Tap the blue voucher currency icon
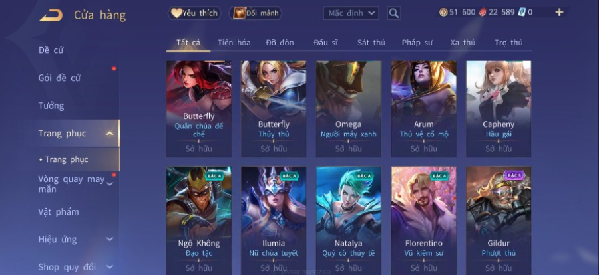The width and height of the screenshot is (599, 275). click(522, 12)
